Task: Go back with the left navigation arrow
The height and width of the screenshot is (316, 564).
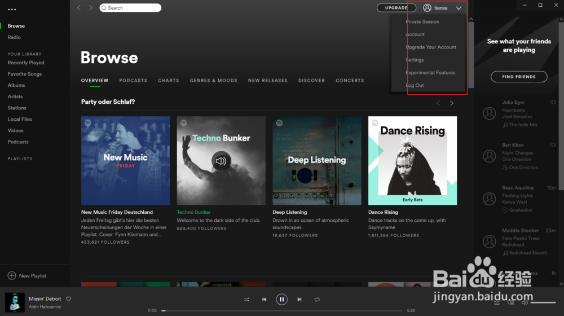Action: [79, 7]
